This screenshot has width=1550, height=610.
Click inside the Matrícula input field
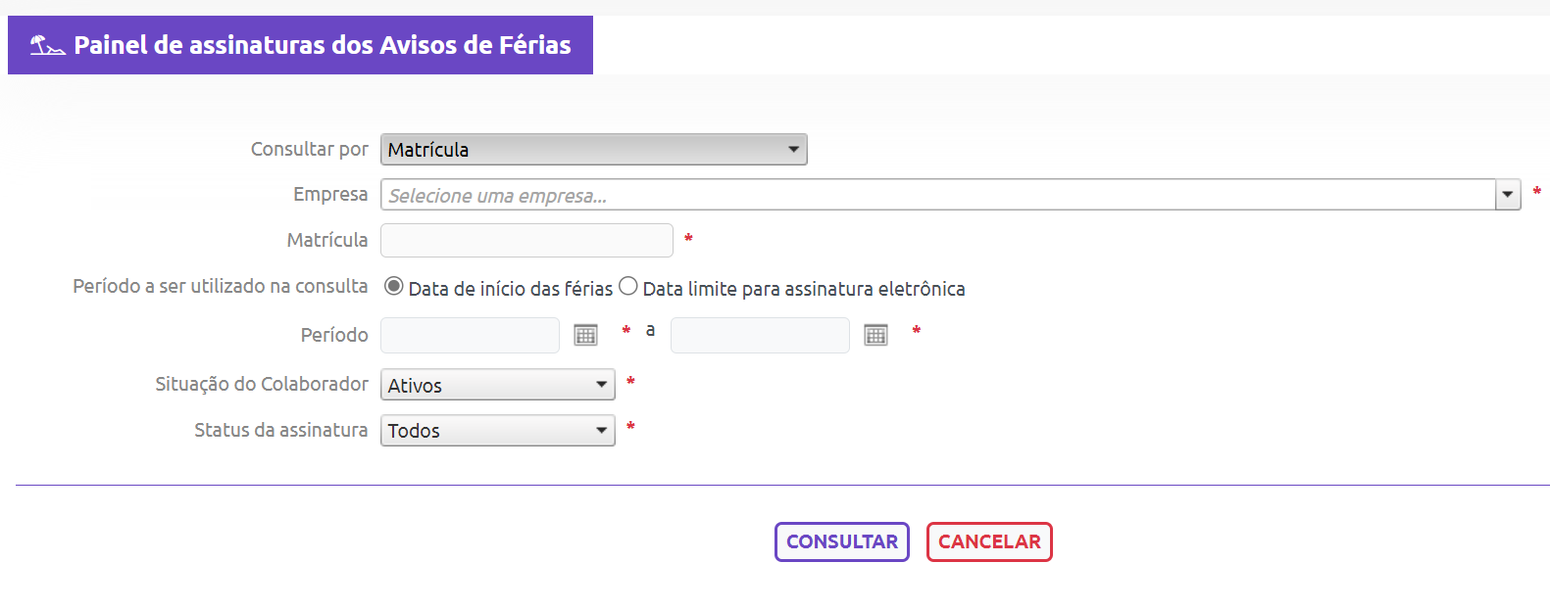[526, 240]
